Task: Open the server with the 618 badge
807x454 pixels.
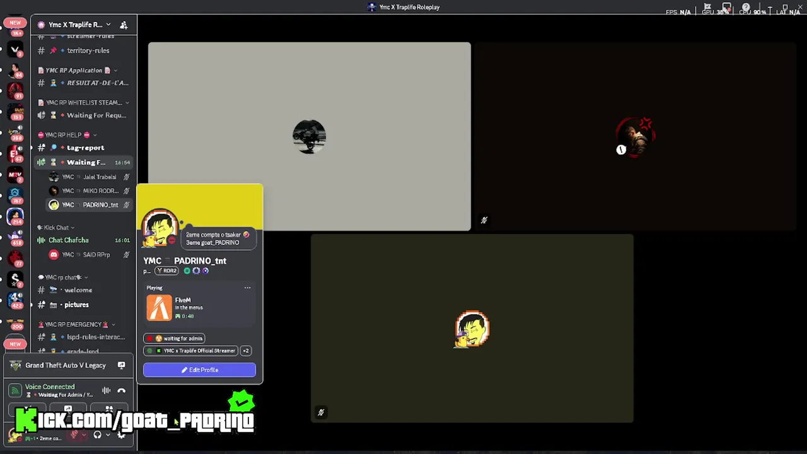Action: pos(15,237)
